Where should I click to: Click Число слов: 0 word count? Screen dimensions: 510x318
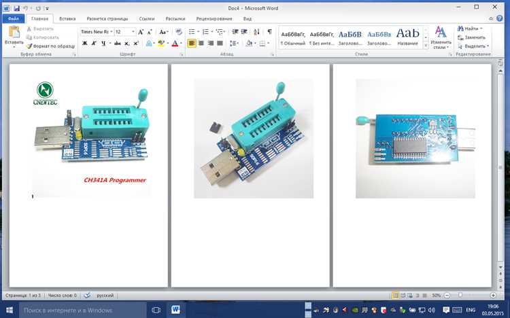(x=62, y=296)
